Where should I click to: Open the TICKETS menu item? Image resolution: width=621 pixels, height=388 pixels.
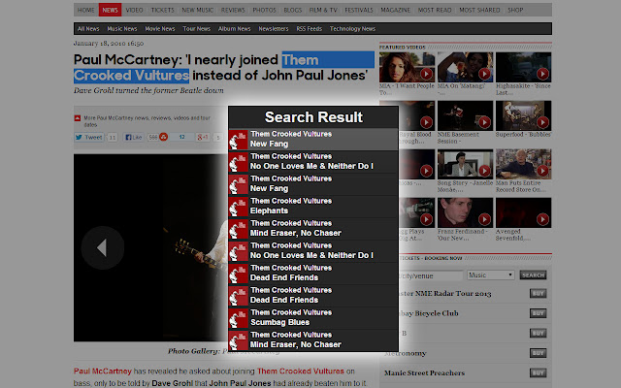point(162,10)
